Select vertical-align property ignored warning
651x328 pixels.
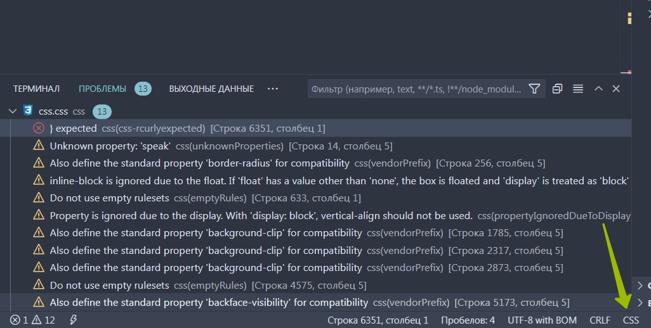[315, 215]
